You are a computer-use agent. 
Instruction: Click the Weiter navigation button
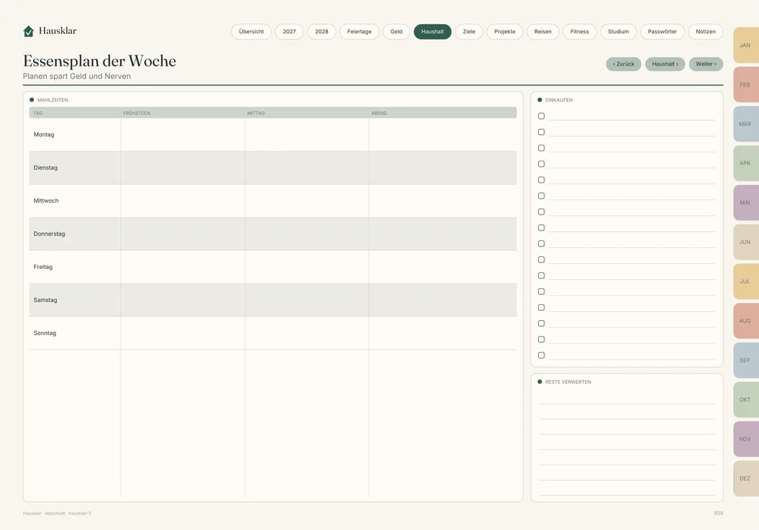tap(706, 64)
